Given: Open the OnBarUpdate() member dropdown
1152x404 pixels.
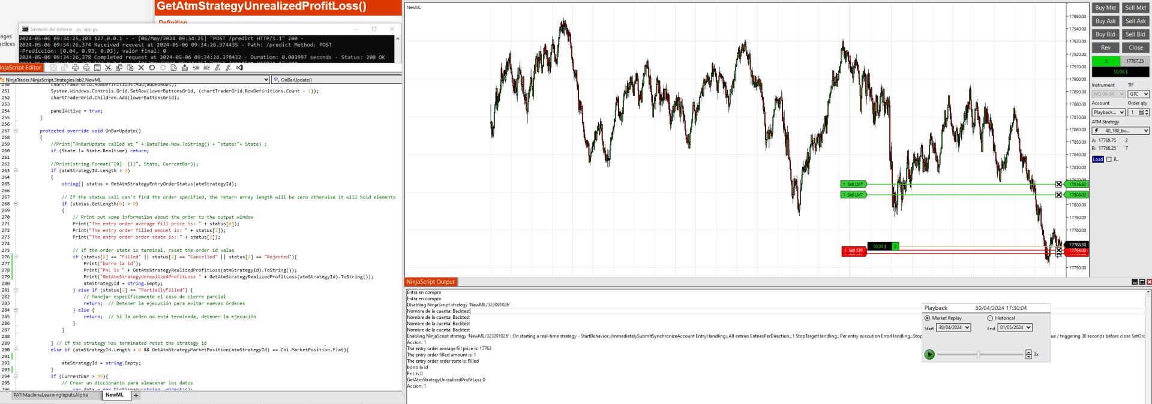Looking at the screenshot, I should click(337, 80).
